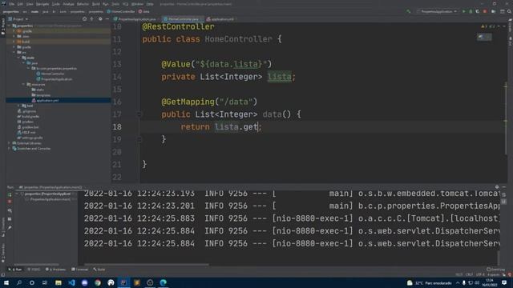Image resolution: width=513 pixels, height=288 pixels.
Task: Select Scratches and Consoles item
Action: [31, 149]
